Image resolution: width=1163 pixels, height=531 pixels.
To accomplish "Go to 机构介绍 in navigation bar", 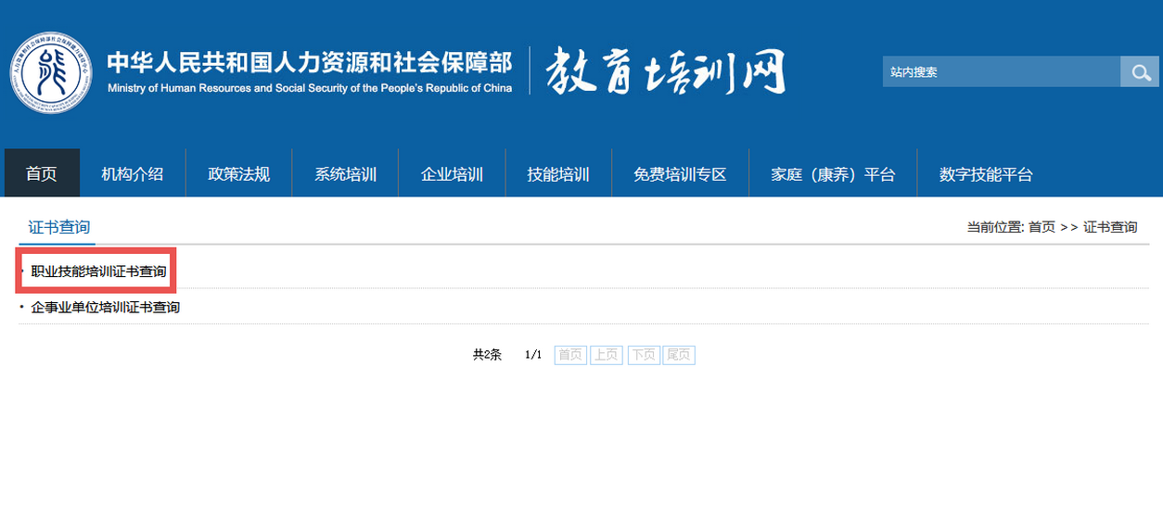I will [133, 174].
